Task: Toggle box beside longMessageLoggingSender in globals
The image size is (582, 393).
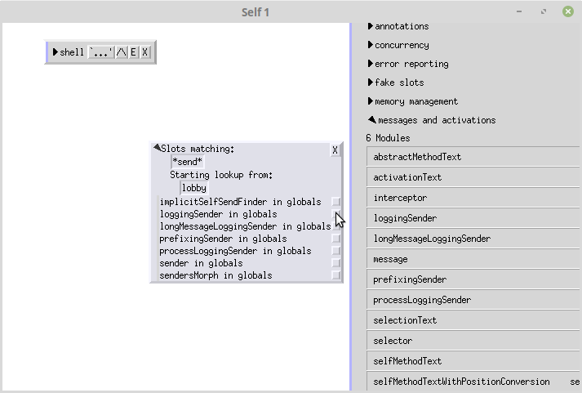Action: click(x=336, y=226)
